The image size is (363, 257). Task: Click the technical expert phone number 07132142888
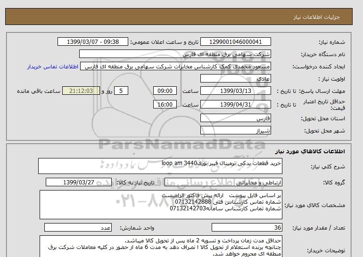tap(193, 202)
